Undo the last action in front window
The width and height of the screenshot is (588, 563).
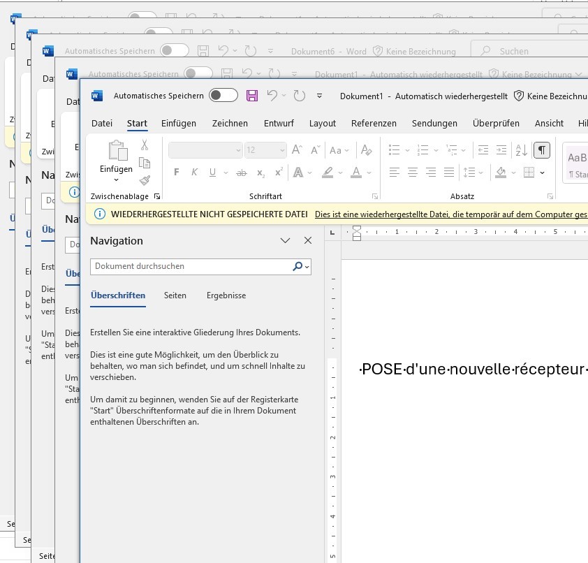pos(272,96)
